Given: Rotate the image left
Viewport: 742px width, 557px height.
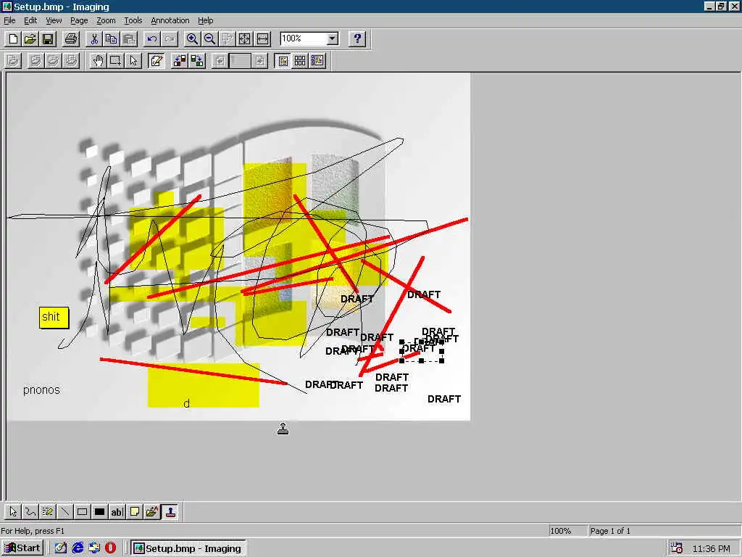Looking at the screenshot, I should pyautogui.click(x=180, y=61).
